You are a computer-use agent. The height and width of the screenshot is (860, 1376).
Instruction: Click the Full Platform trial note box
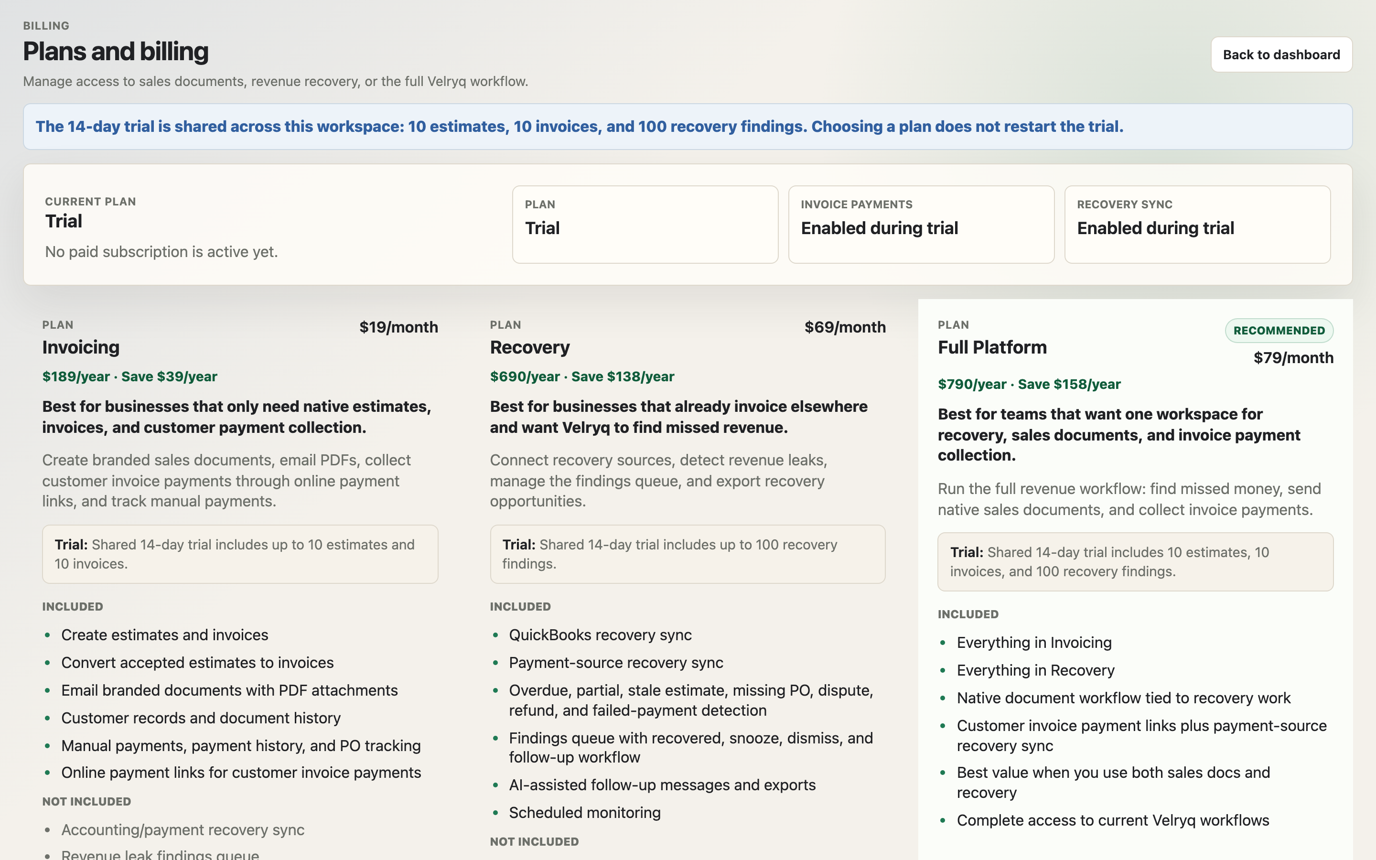[1135, 561]
